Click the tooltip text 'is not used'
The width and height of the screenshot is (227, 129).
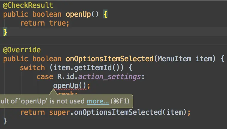[67, 101]
